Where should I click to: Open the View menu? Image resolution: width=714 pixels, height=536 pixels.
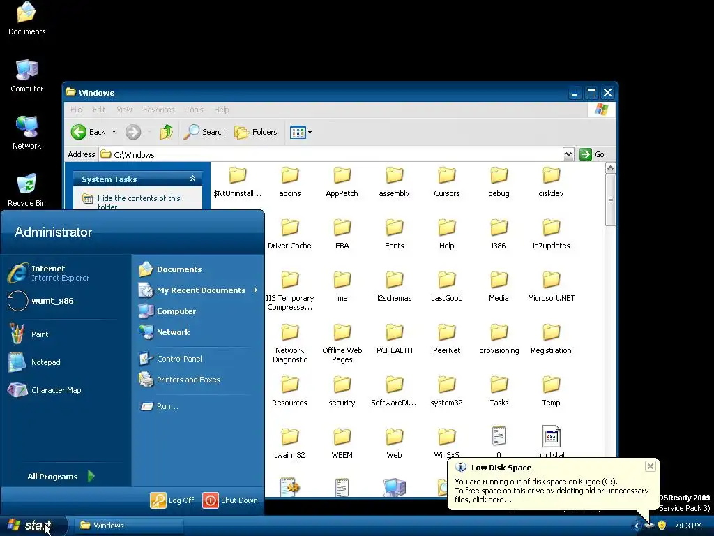124,110
